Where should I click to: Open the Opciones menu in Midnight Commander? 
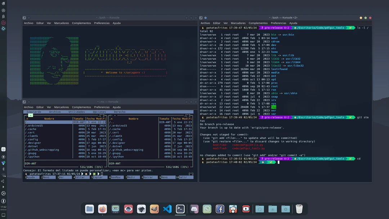99,112
